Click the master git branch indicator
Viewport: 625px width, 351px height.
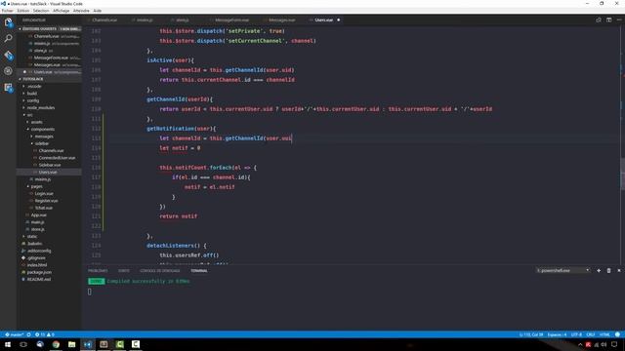[x=15, y=334]
